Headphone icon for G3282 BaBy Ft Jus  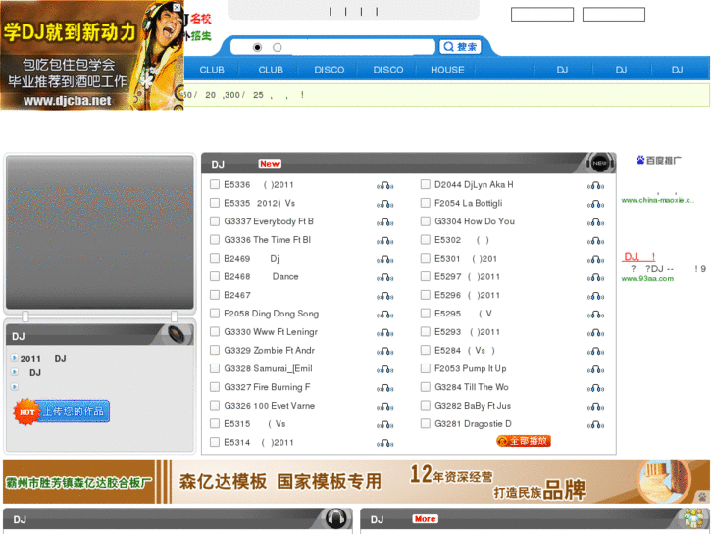pos(595,407)
